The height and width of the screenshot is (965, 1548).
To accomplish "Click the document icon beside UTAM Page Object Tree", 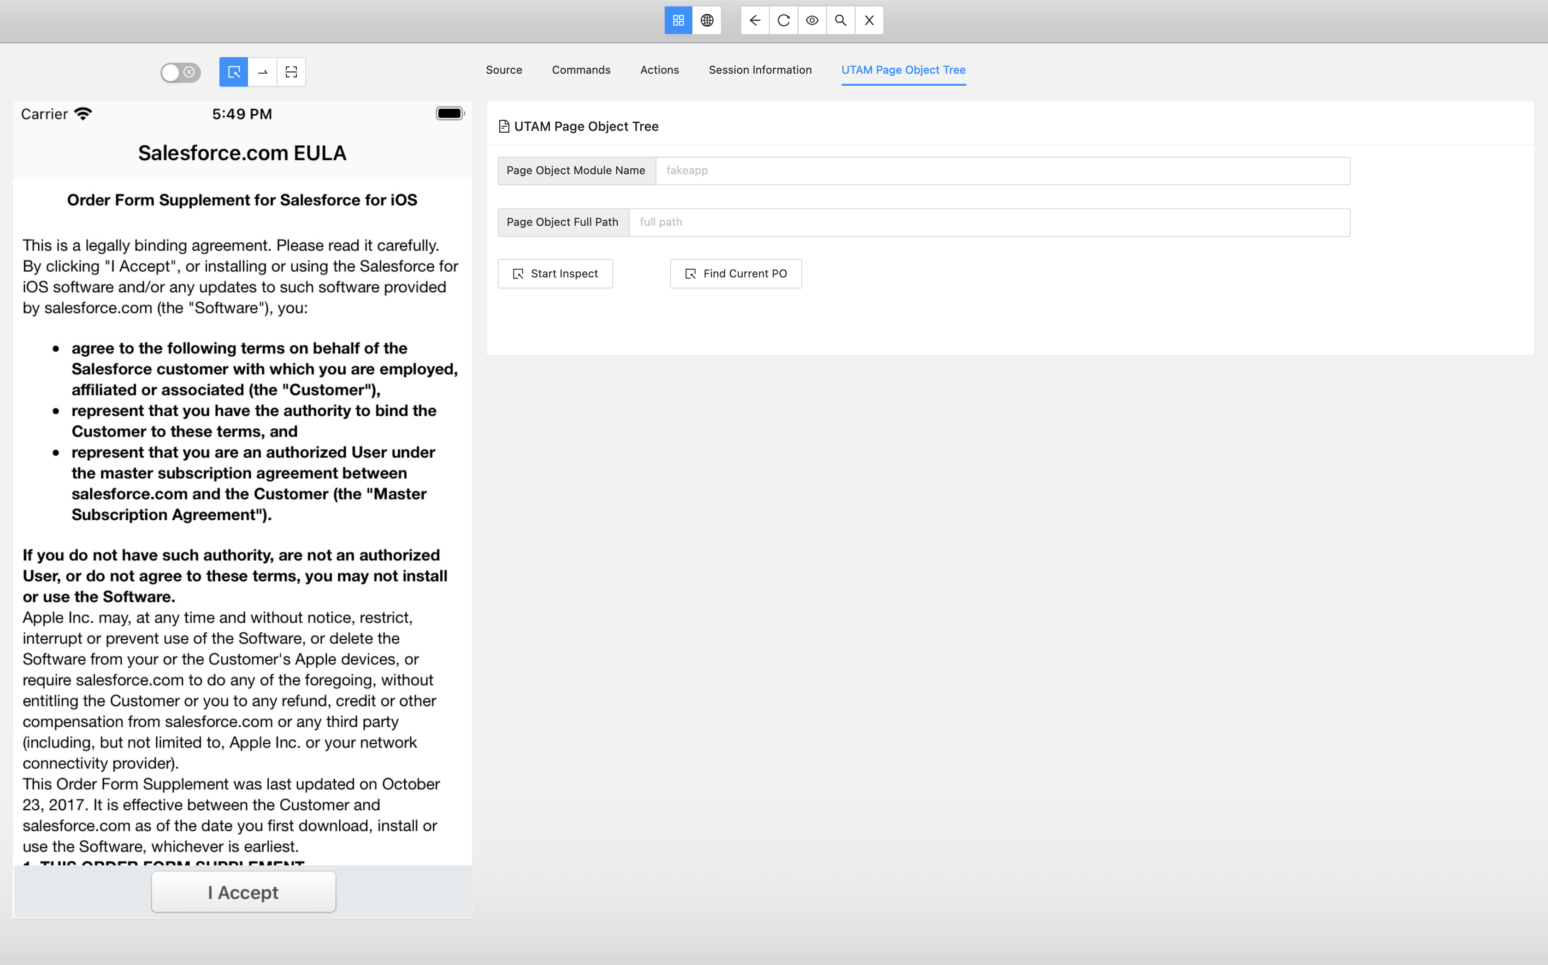I will (504, 126).
